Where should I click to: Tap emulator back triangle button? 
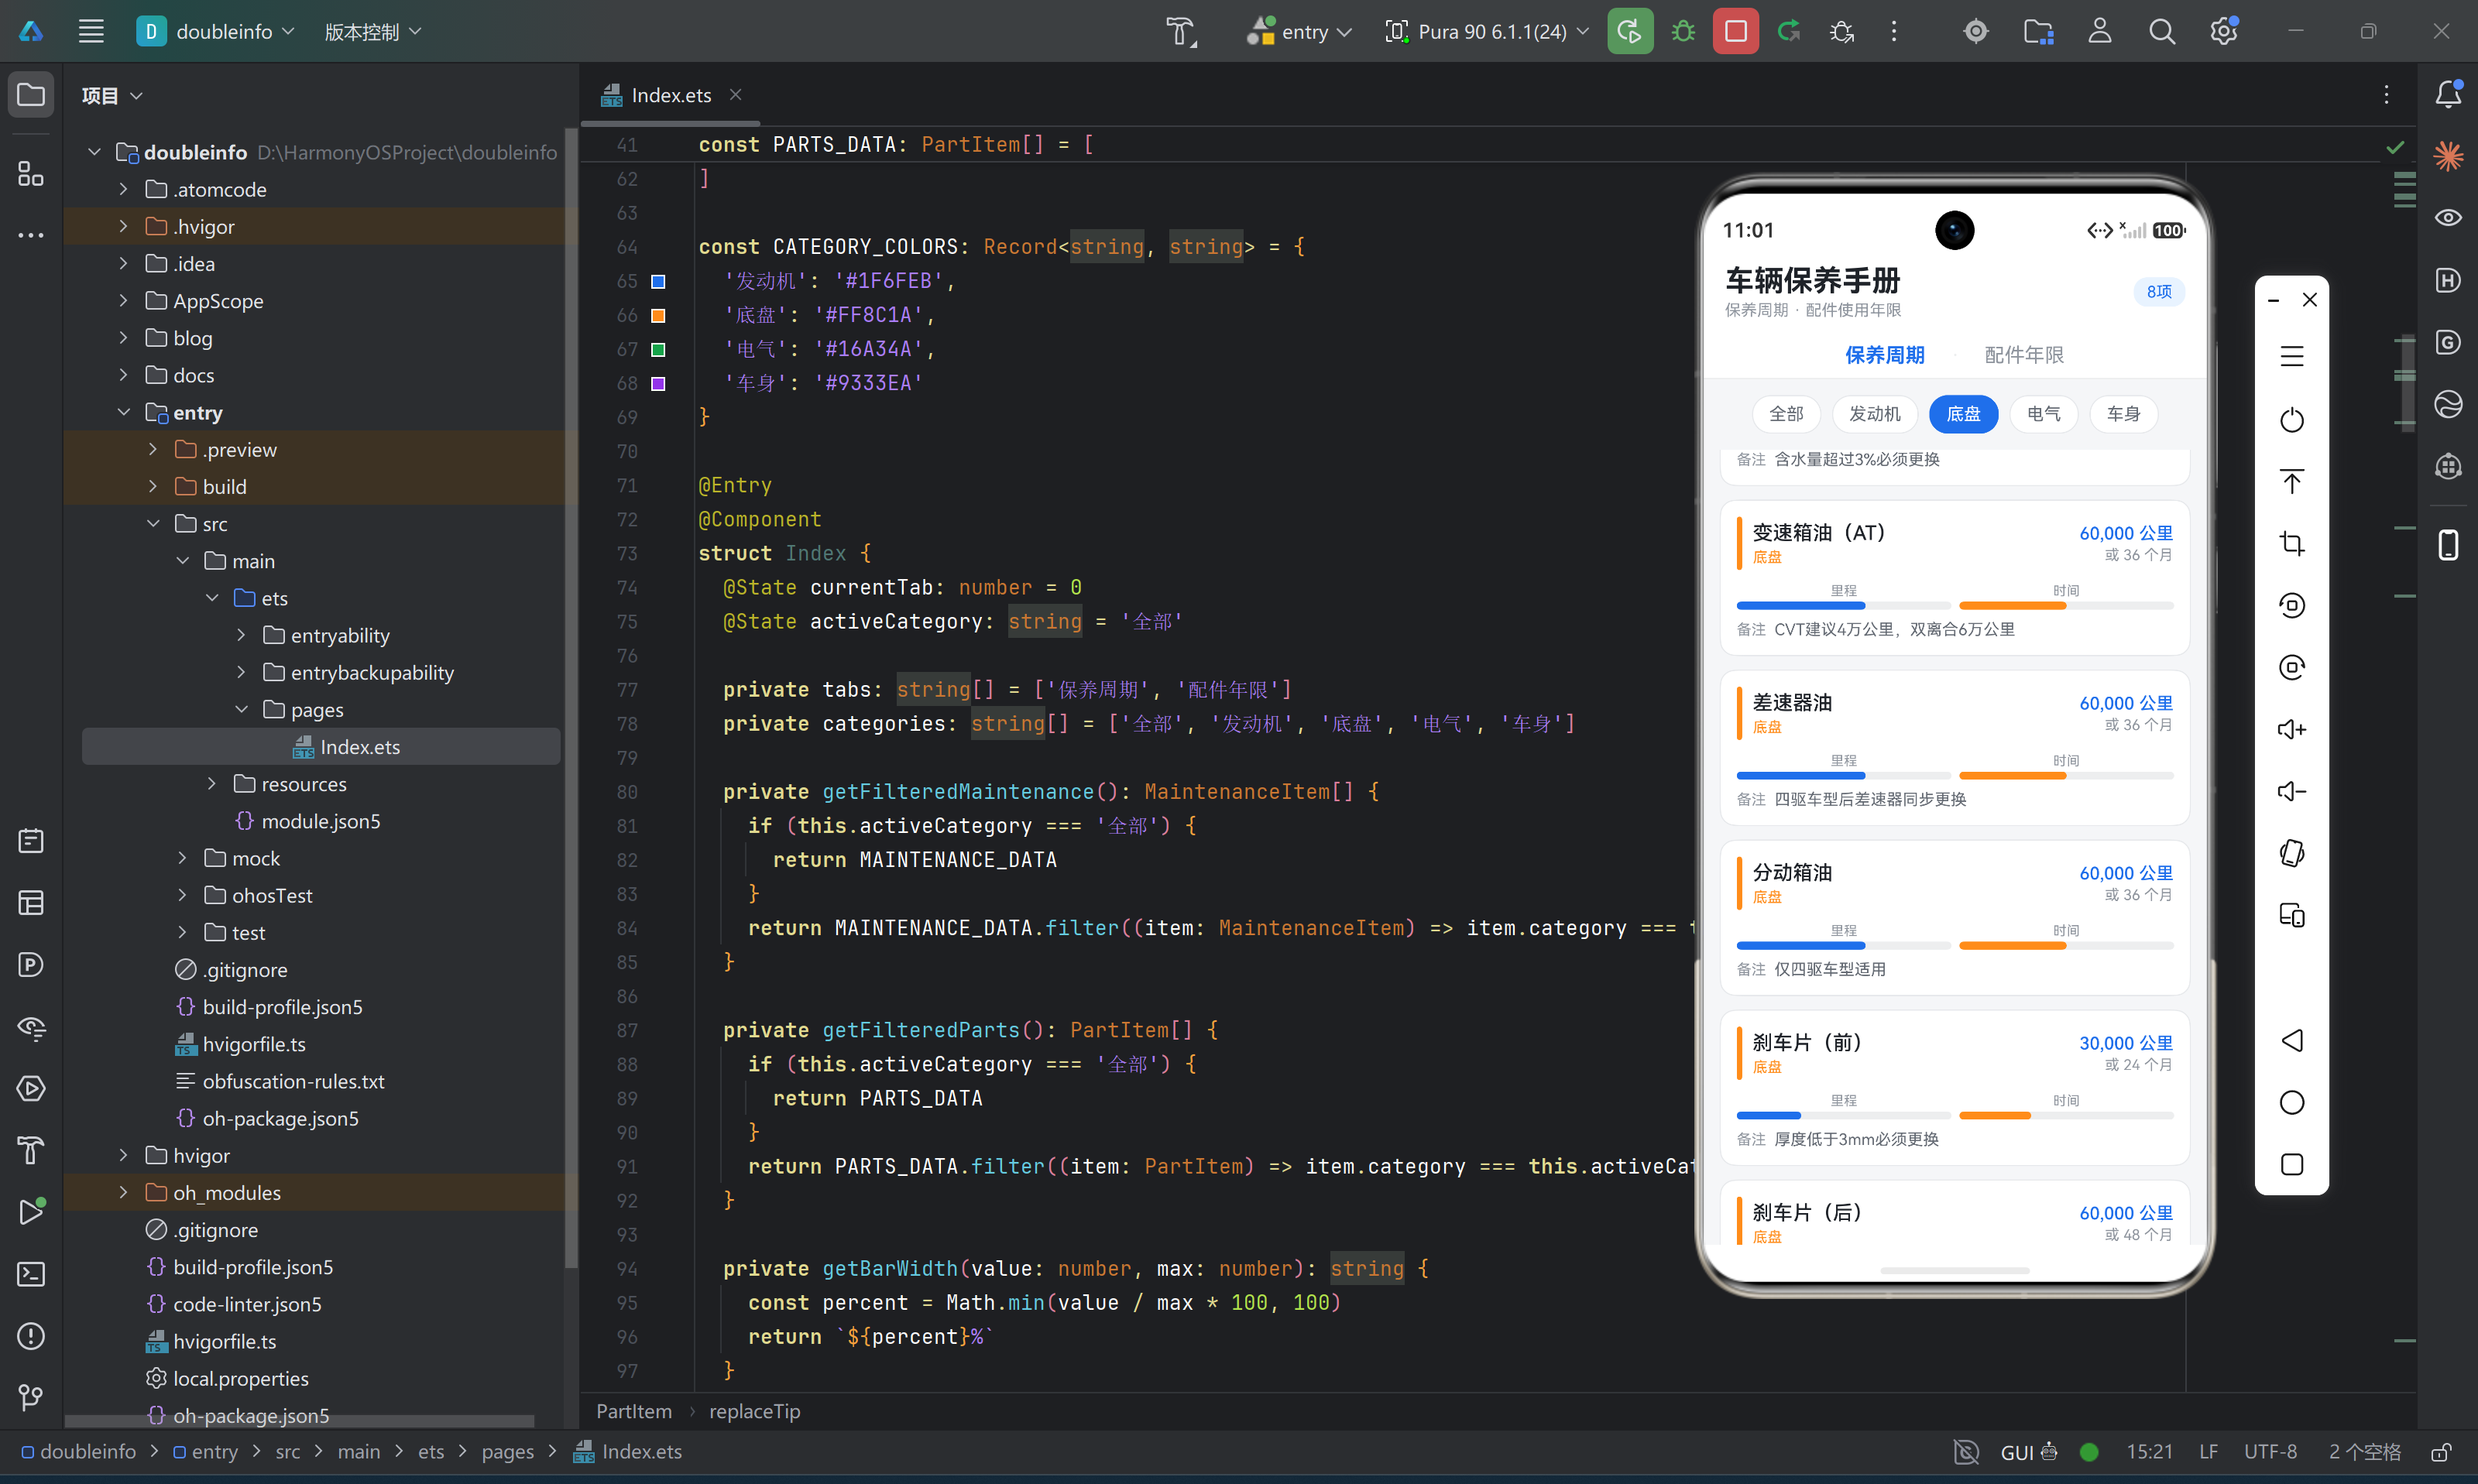(x=2291, y=1040)
